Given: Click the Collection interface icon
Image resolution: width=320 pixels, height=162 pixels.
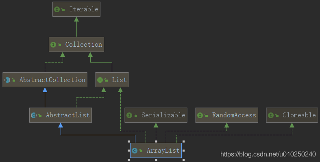Looking at the screenshot, I should [53, 45].
